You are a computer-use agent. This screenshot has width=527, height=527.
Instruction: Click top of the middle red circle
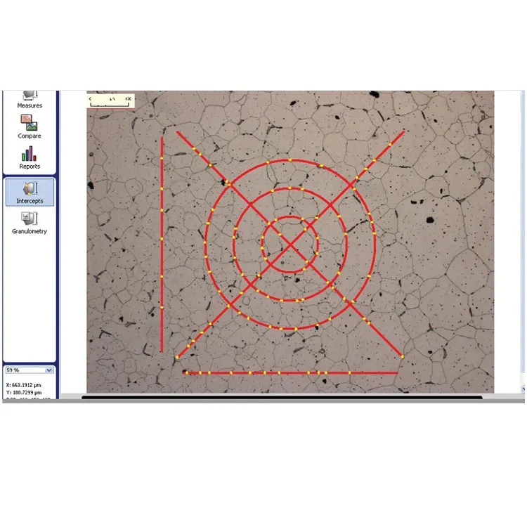tap(289, 188)
